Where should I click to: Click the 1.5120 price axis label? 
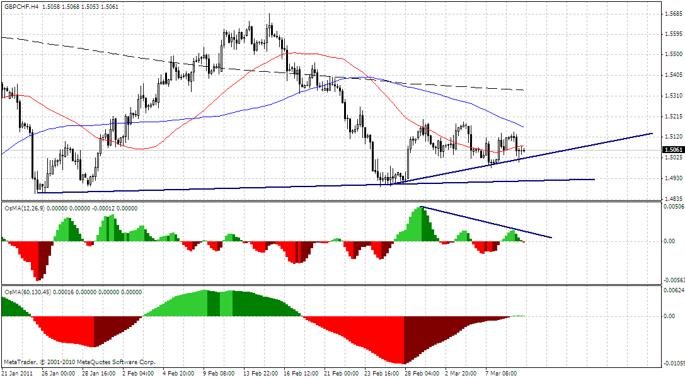[673, 137]
